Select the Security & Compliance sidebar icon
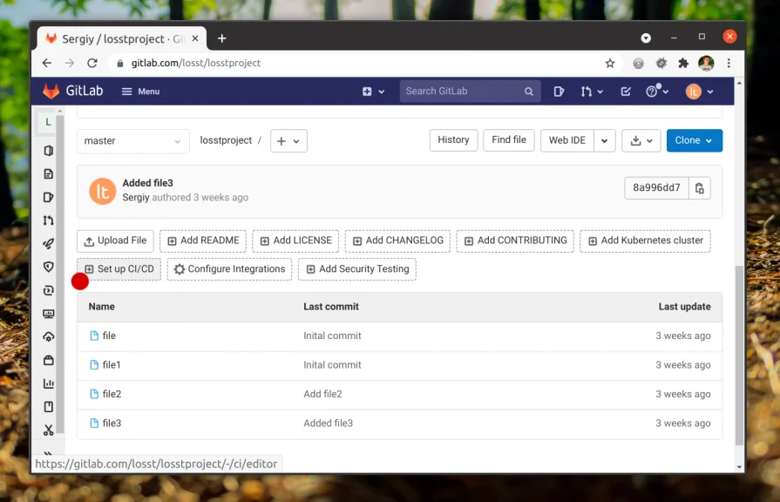 point(49,268)
